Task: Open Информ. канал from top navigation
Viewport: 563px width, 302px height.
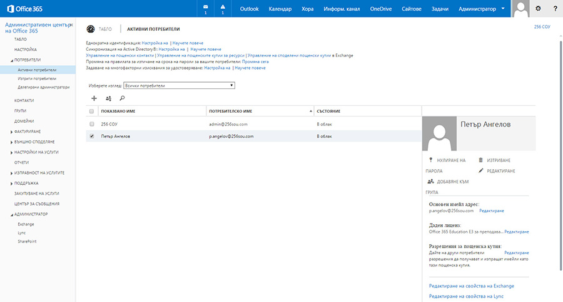Action: [x=342, y=9]
